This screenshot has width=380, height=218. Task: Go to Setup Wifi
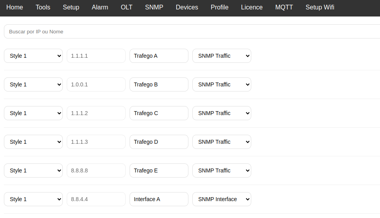coord(320,7)
